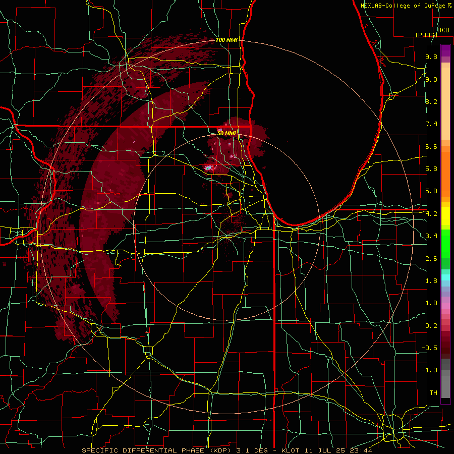Pick the yellow band on the color bar

pos(445,216)
